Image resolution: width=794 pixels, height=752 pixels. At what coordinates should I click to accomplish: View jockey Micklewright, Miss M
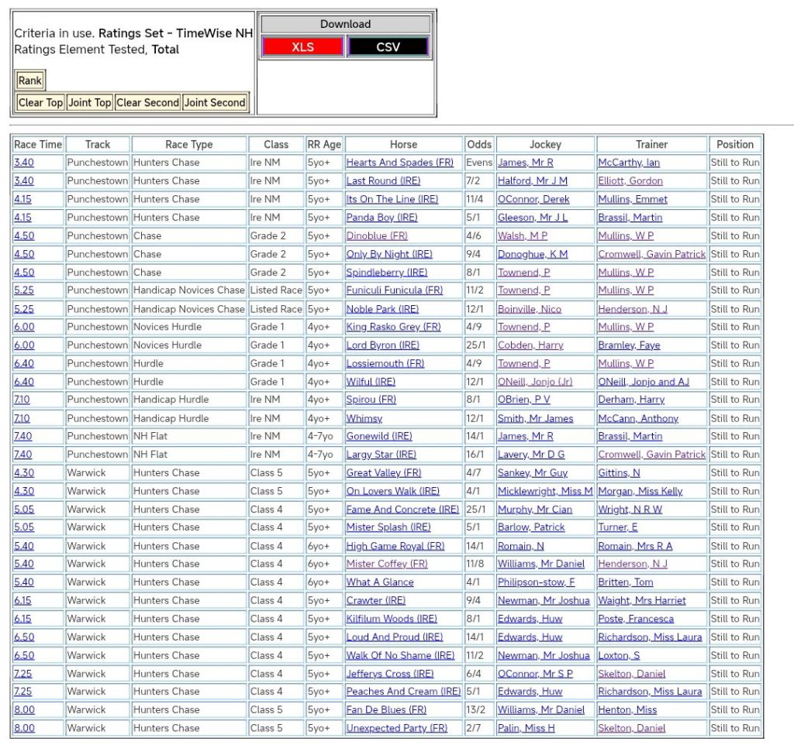(544, 491)
